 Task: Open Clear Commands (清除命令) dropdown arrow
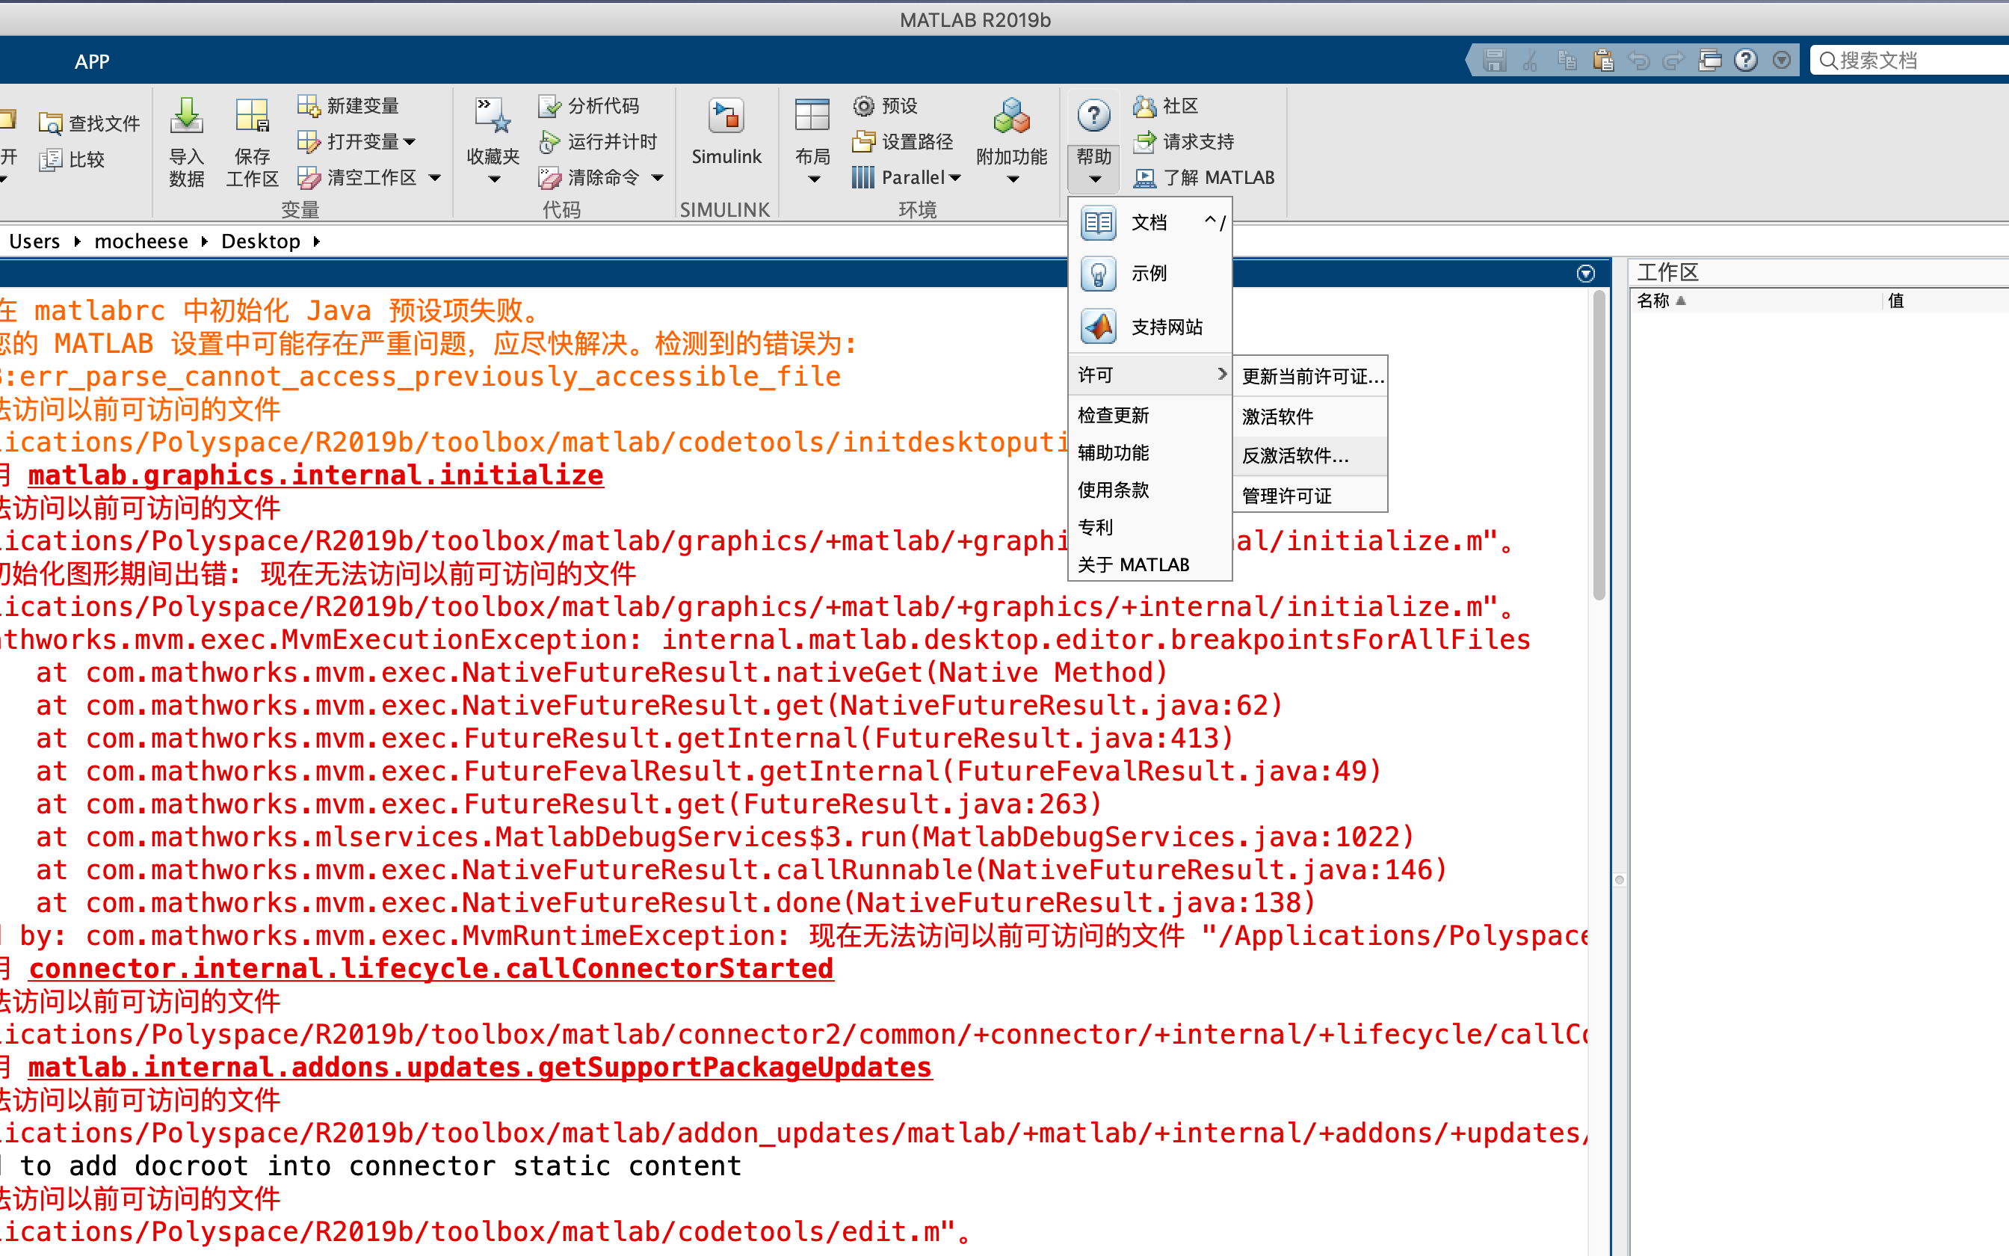[x=658, y=178]
